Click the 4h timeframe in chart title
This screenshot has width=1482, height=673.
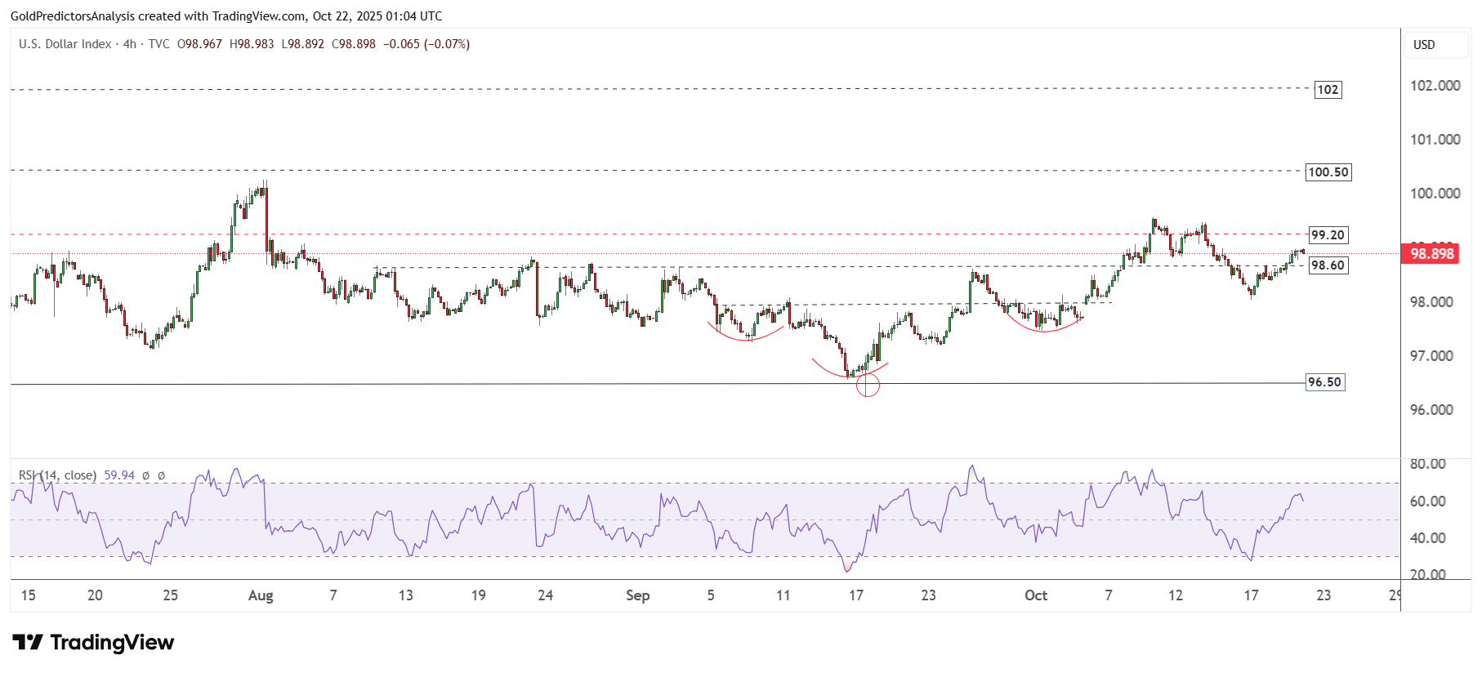(129, 44)
